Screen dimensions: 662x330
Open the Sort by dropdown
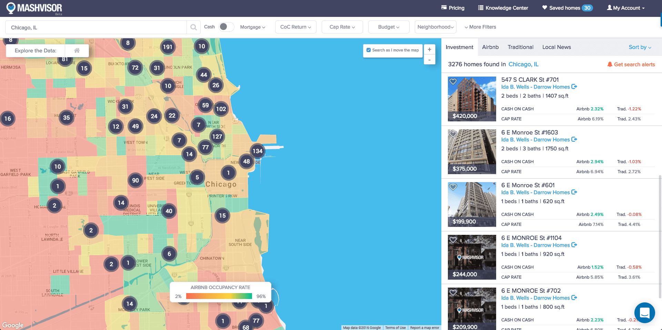coord(640,47)
